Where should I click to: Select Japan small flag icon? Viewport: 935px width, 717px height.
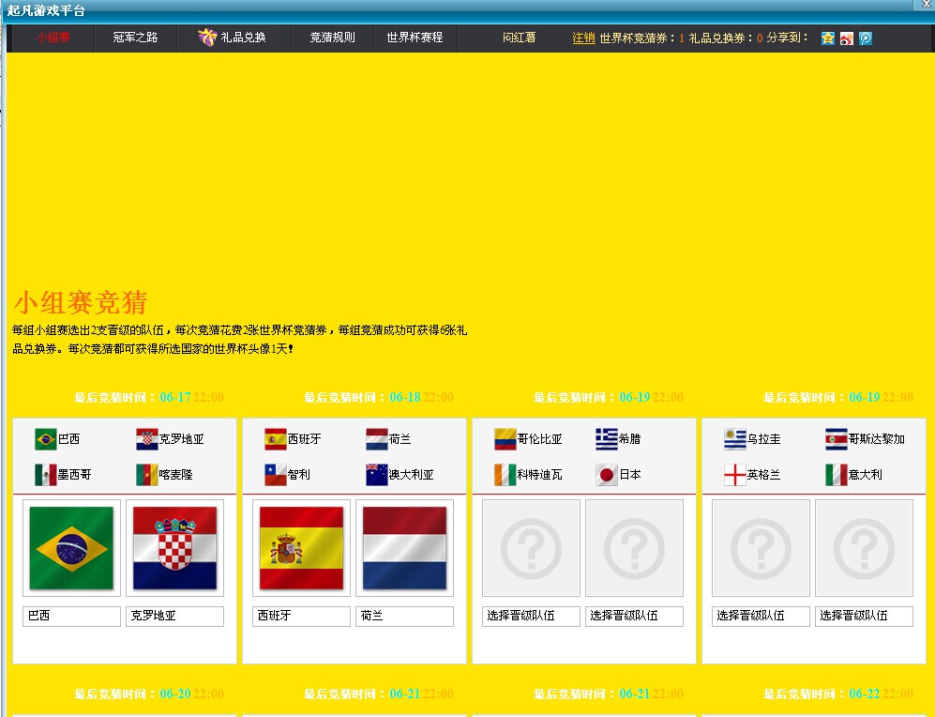(x=607, y=475)
